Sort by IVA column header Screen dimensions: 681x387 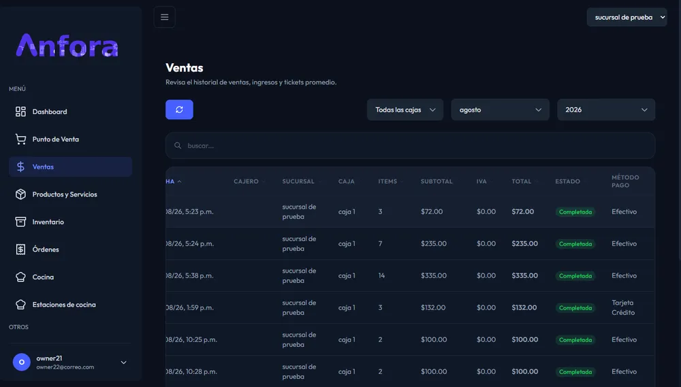coord(481,182)
